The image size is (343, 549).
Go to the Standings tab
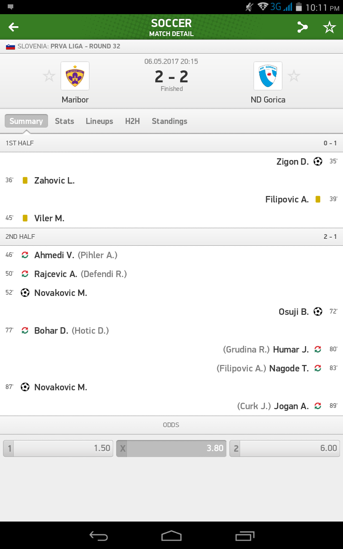[x=169, y=121]
